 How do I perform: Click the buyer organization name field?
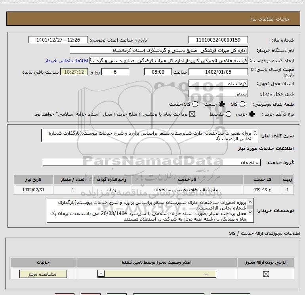[159, 50]
